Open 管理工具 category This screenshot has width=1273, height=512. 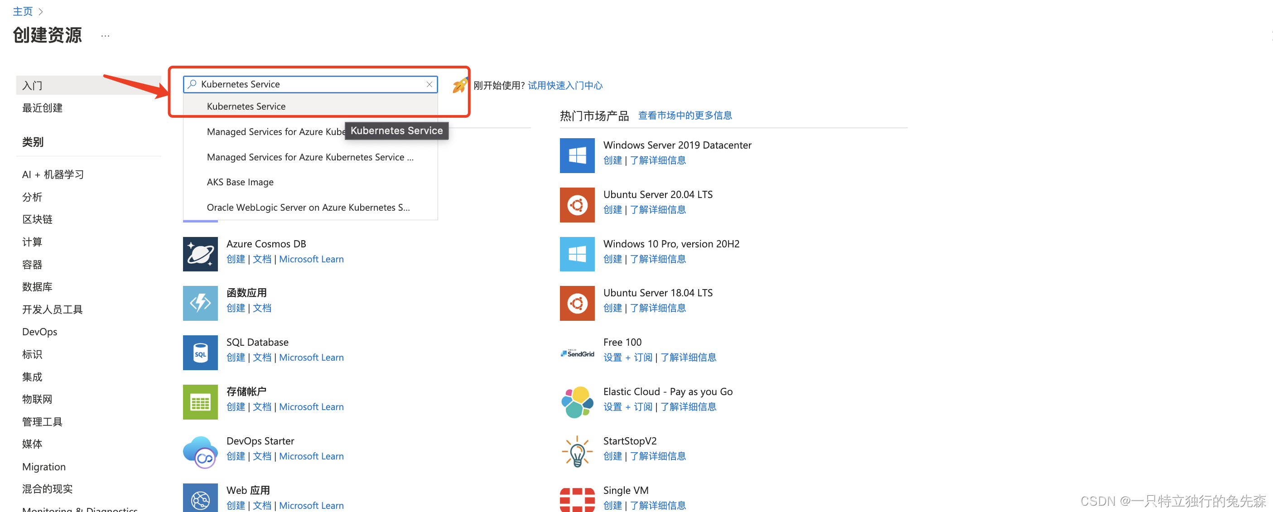tap(42, 421)
